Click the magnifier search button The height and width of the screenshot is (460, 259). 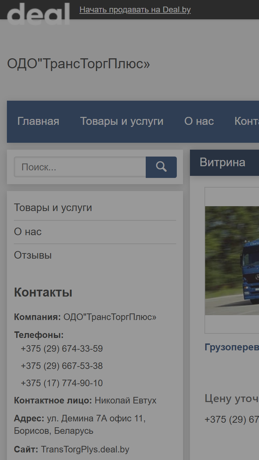161,167
